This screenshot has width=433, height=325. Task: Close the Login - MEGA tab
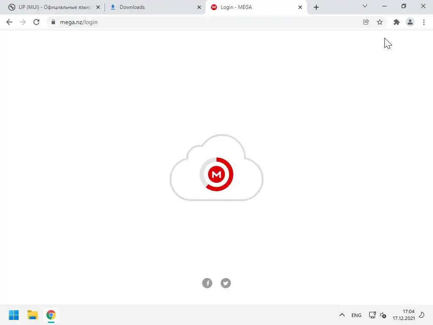pyautogui.click(x=300, y=7)
